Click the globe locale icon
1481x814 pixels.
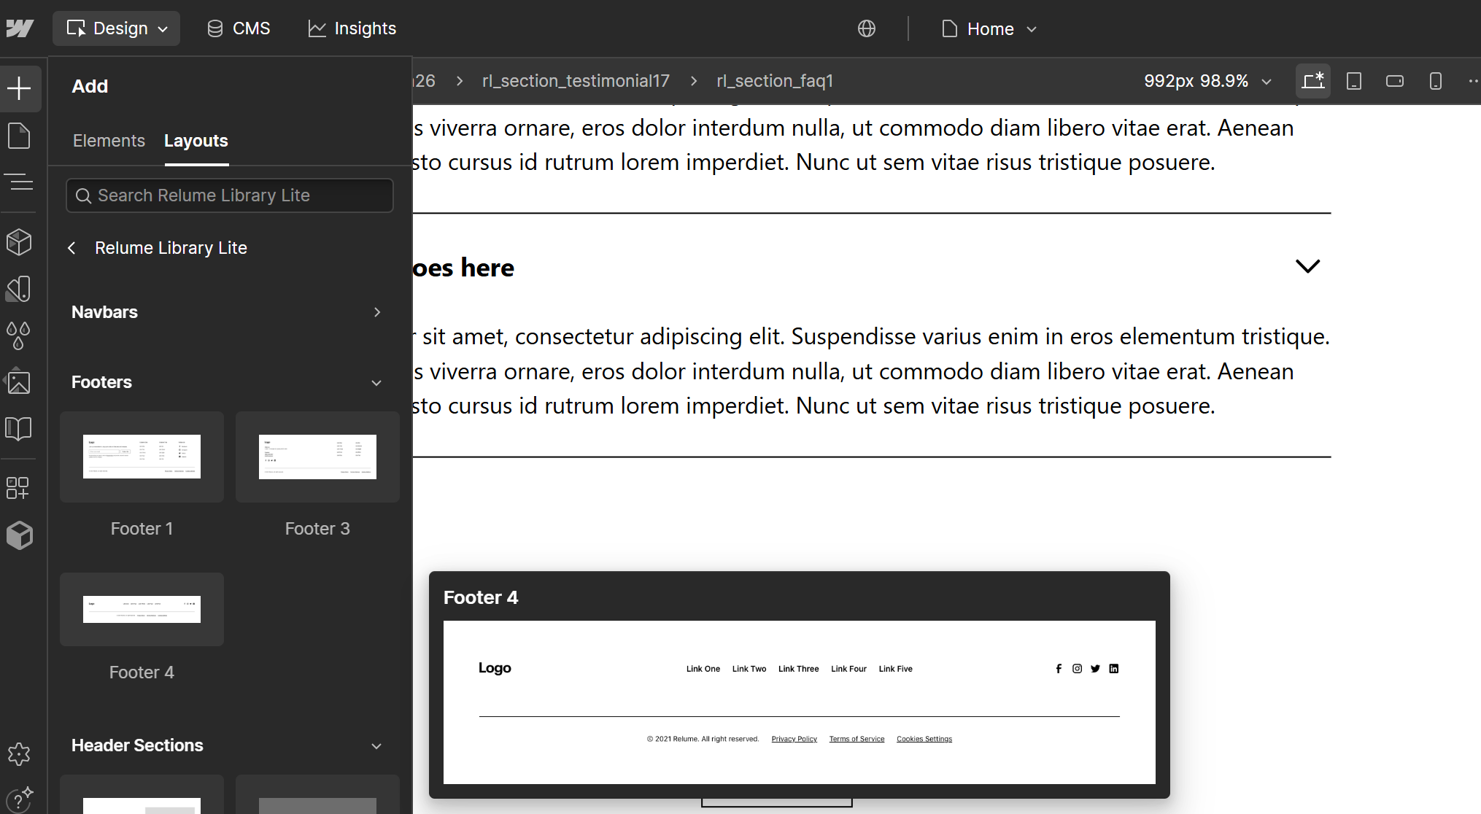point(866,28)
